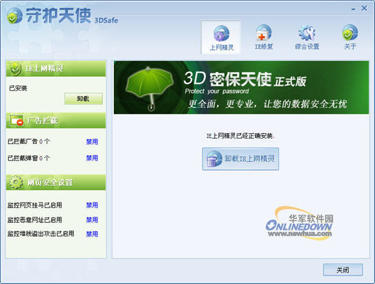Click the gear icon beside 网页安全设置

click(x=16, y=182)
